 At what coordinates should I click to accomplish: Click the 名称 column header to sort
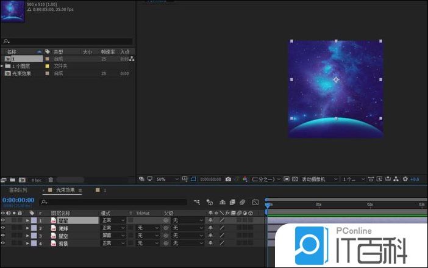point(12,51)
